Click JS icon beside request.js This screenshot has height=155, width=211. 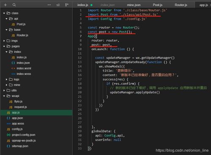11,107
